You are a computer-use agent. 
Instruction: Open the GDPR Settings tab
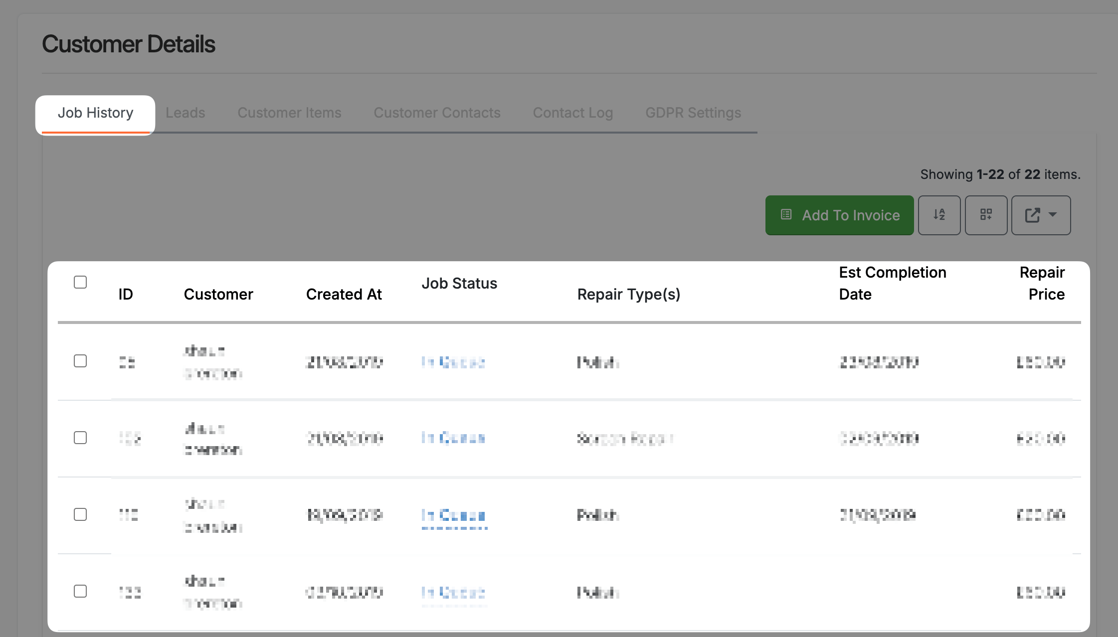(693, 113)
